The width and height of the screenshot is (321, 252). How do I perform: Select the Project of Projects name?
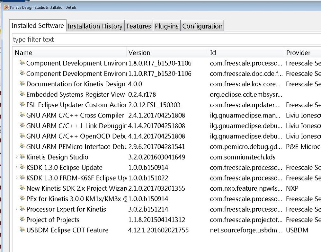[53, 220]
